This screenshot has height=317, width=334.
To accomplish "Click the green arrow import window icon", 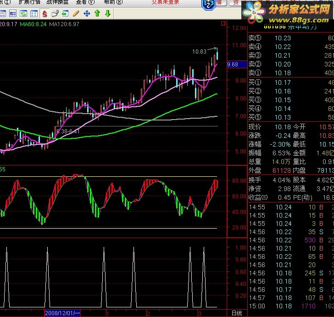I will pyautogui.click(x=66, y=14).
